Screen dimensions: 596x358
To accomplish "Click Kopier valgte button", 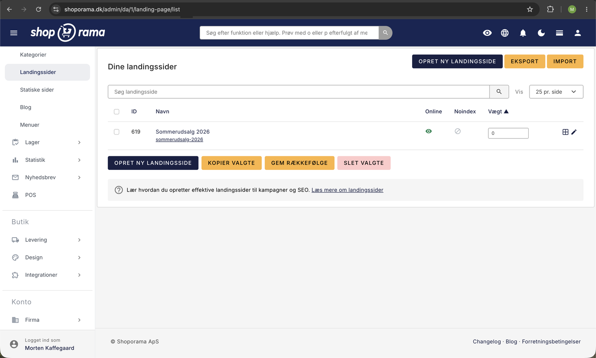I will pyautogui.click(x=231, y=163).
